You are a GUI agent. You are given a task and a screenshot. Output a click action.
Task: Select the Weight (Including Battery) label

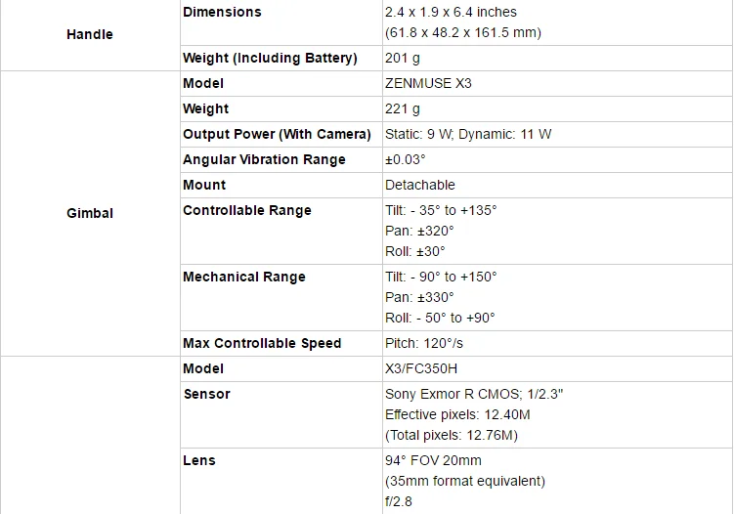270,59
